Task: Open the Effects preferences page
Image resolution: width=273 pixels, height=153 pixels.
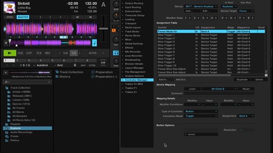Action: [x=129, y=48]
